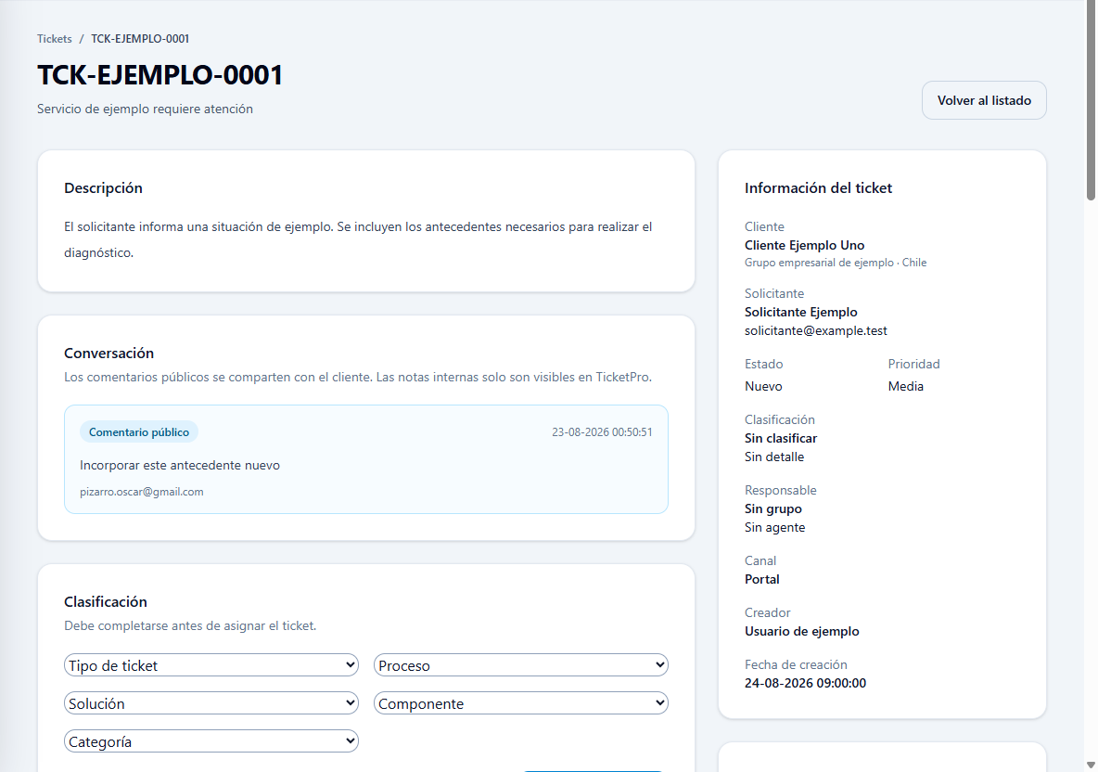Click the Conversación section heading
Image resolution: width=1098 pixels, height=772 pixels.
pyautogui.click(x=109, y=354)
